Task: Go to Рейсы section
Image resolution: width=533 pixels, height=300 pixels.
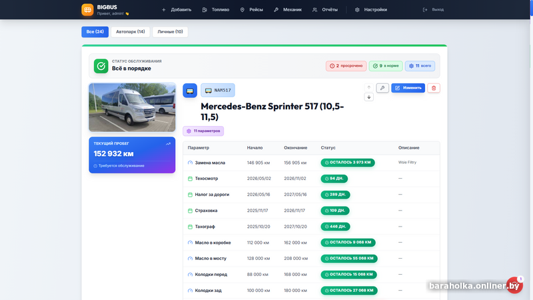Action: (x=252, y=9)
